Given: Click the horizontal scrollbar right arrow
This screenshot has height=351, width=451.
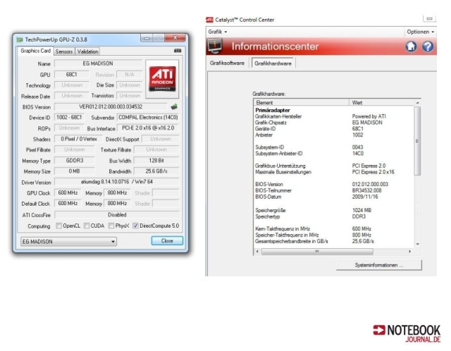Looking at the screenshot, I should (x=410, y=252).
